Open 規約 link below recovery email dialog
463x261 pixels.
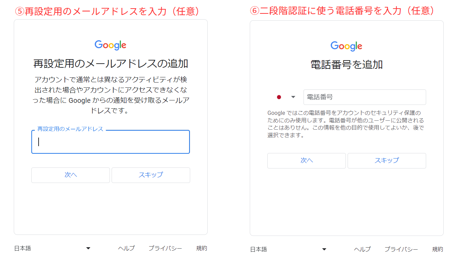click(202, 248)
